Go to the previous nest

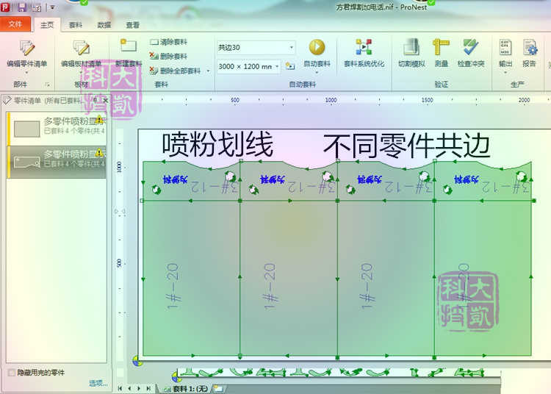click(x=129, y=388)
